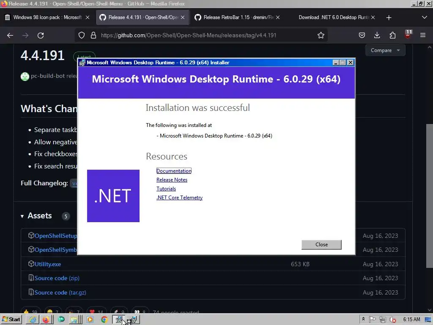Open the Pocket save icon
Image resolution: width=433 pixels, height=325 pixels.
click(362, 36)
